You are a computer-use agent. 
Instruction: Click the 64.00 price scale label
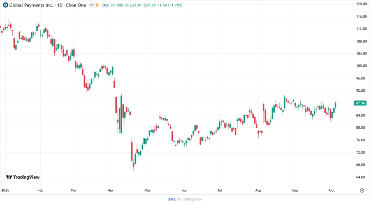[361, 177]
